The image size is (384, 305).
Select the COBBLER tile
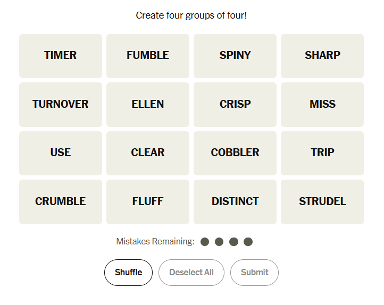pyautogui.click(x=235, y=153)
